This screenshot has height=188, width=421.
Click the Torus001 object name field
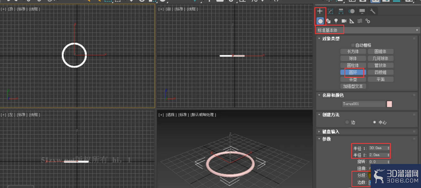coord(364,104)
